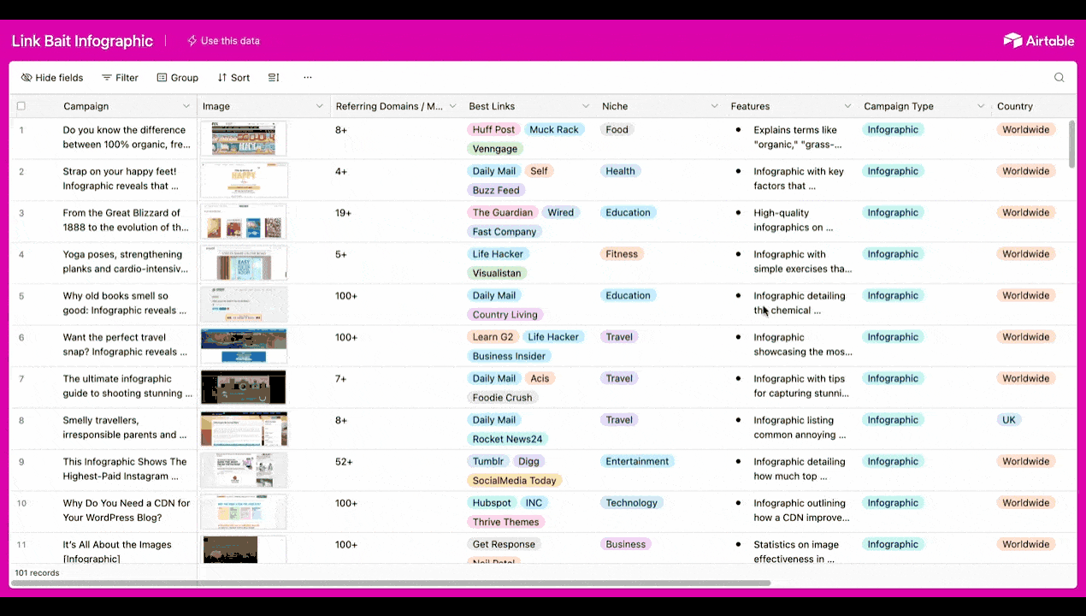Select the INC tag in row 10
Screen dimensions: 1086x616
(534, 503)
